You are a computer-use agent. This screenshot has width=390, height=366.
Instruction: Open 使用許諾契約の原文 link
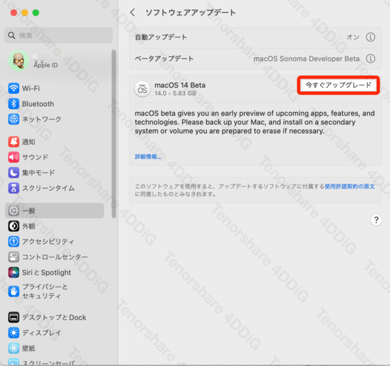[349, 186]
